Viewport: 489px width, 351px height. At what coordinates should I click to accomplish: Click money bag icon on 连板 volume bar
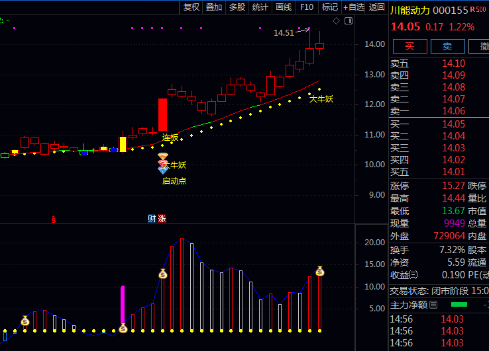pyautogui.click(x=163, y=274)
